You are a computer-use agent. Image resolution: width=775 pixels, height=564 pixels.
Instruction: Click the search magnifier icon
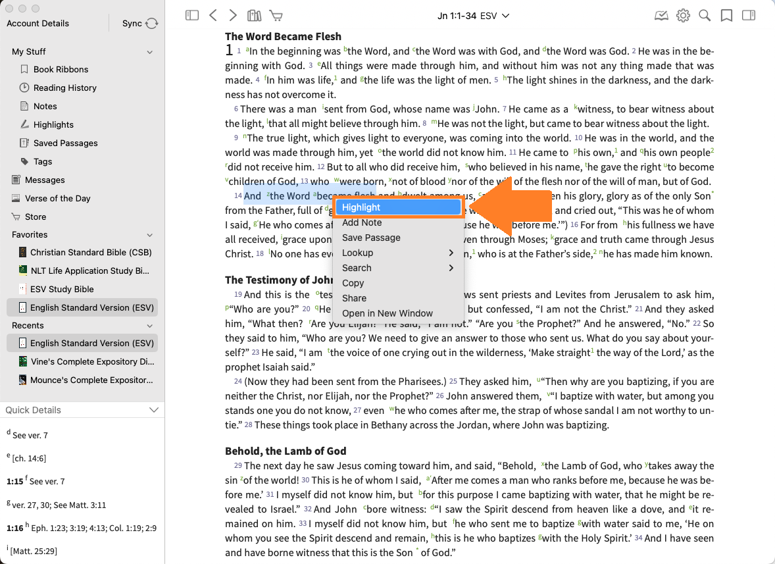pos(705,16)
